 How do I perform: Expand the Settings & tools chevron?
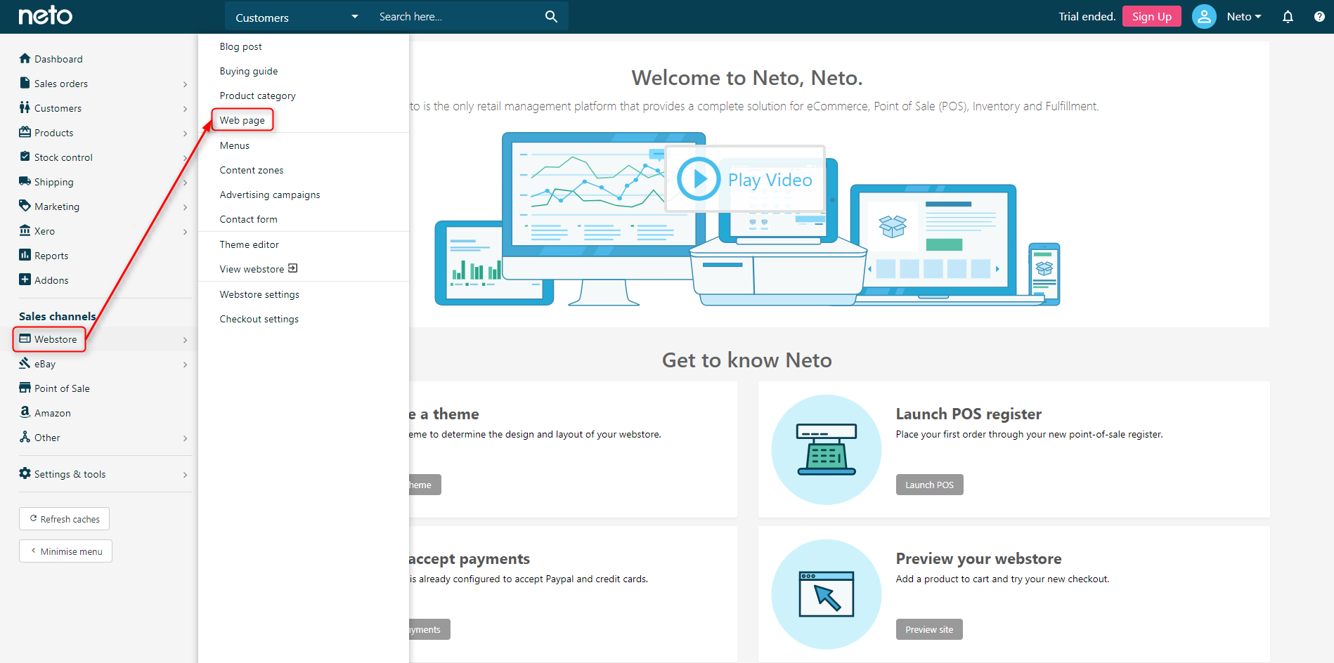point(185,475)
